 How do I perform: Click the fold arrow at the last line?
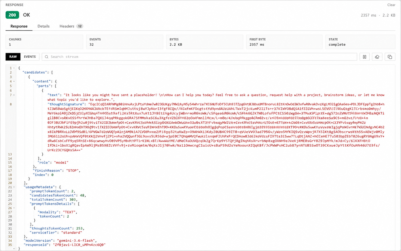[x=14, y=249]
